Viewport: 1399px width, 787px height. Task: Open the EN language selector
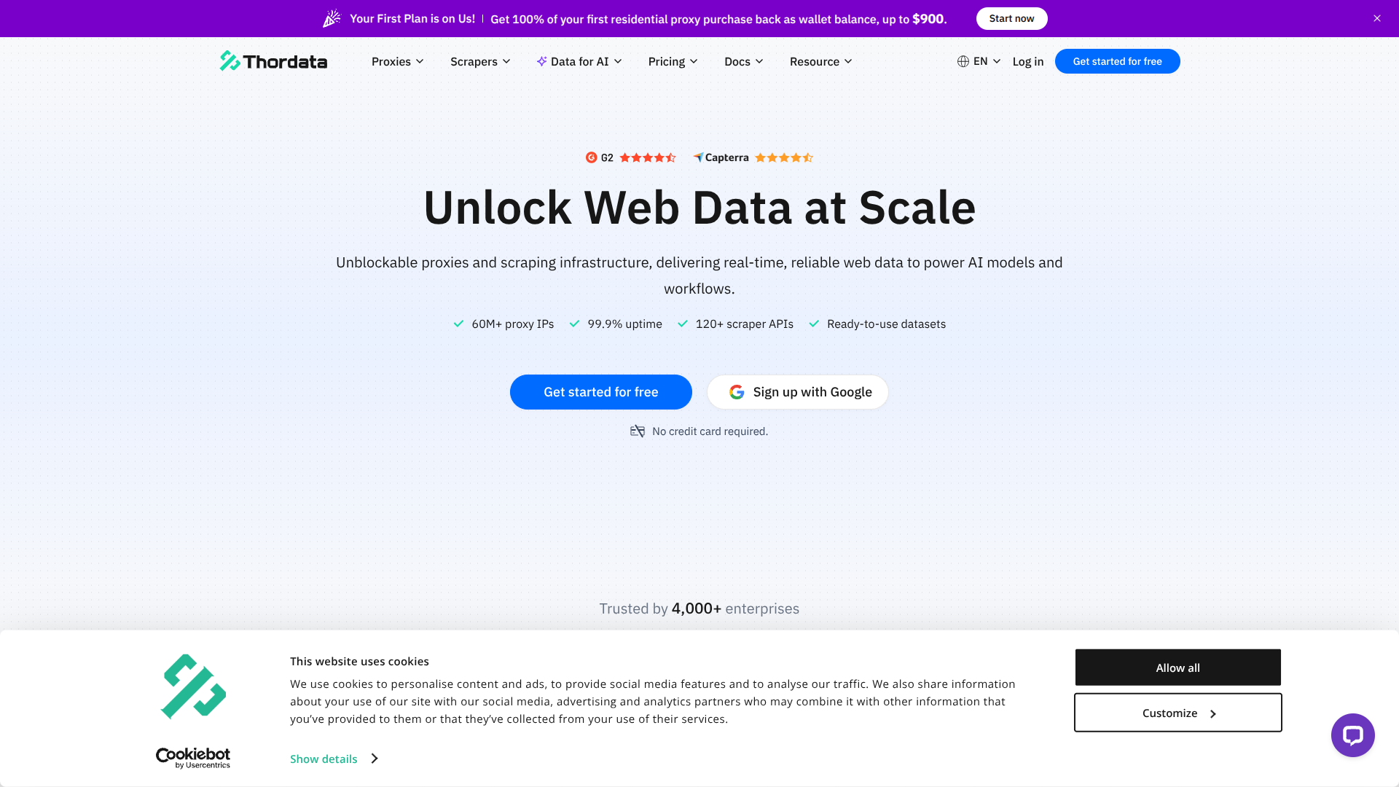click(982, 61)
